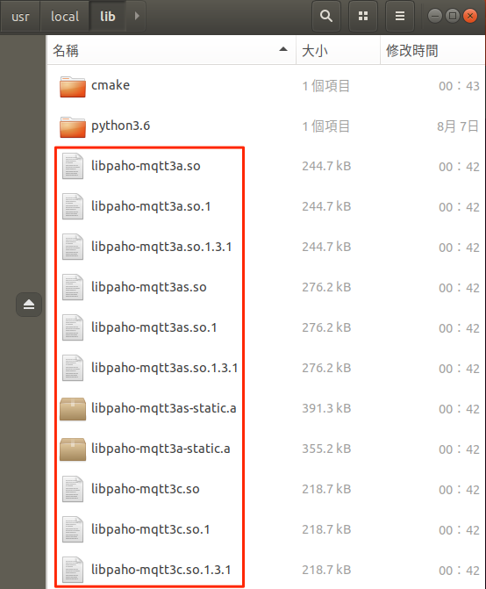Click the 391.3 kB size value
The width and height of the screenshot is (486, 589).
pos(326,408)
